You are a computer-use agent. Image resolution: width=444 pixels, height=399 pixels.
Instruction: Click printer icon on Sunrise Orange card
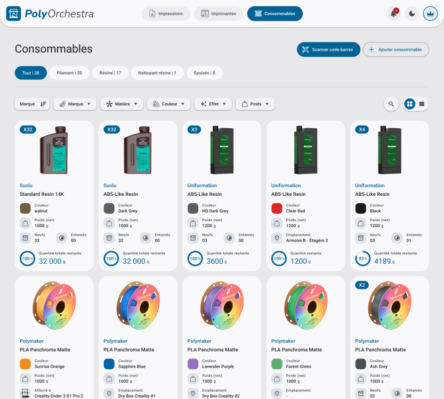tap(25, 393)
